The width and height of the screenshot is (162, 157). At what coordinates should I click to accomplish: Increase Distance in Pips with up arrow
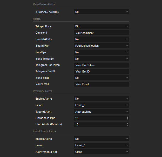click(127, 117)
